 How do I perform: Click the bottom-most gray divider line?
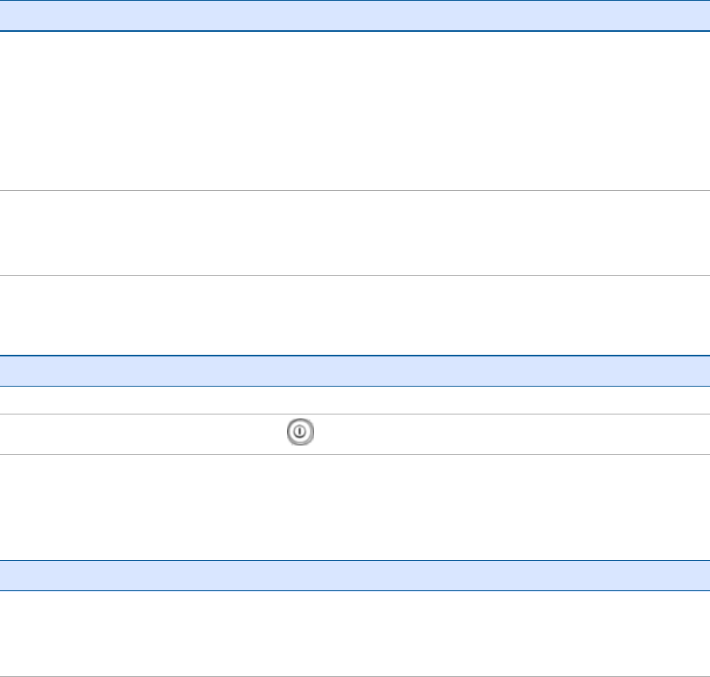[355, 675]
